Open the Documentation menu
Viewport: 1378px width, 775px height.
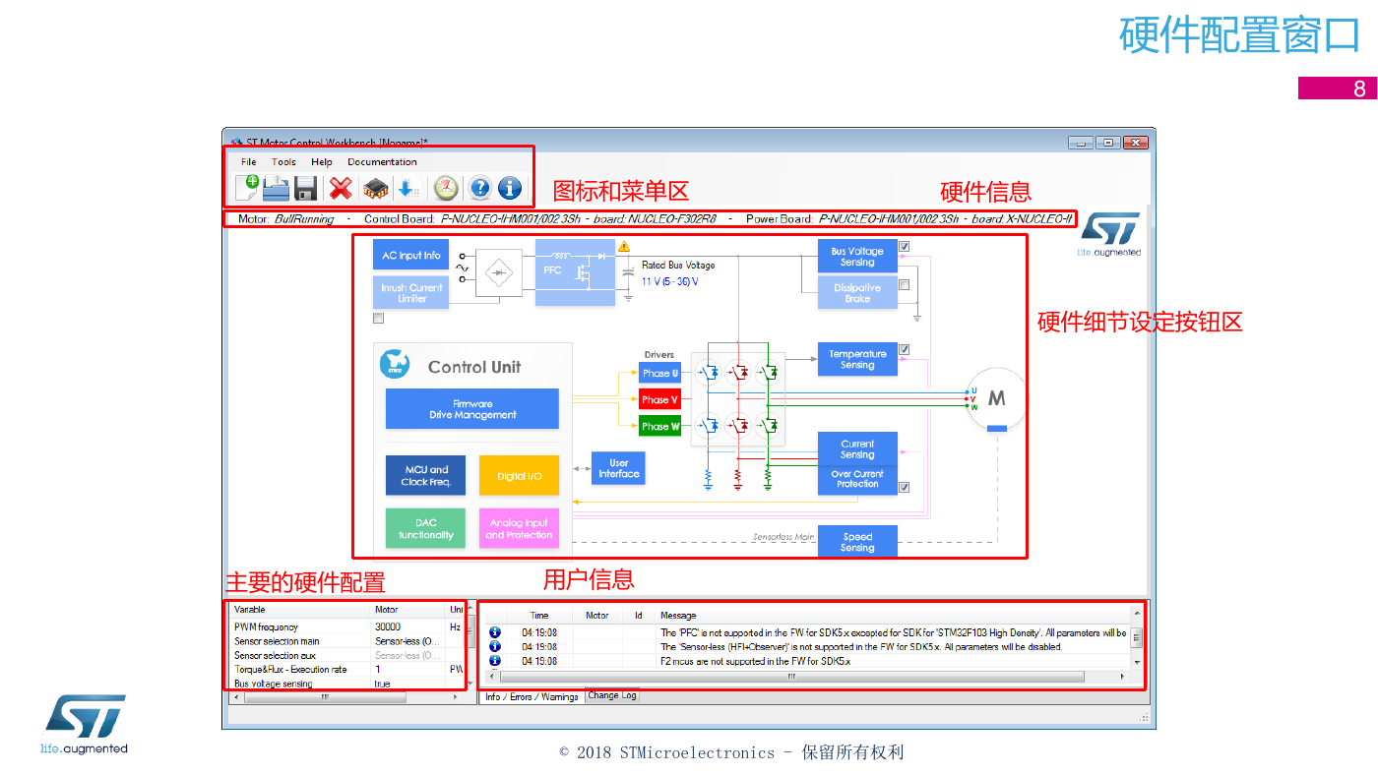tap(382, 162)
